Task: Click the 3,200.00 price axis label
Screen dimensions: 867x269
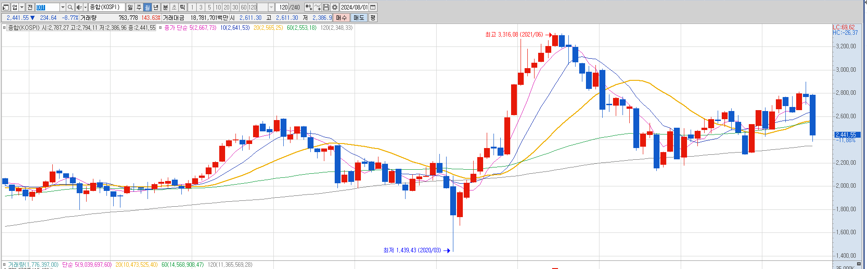Action: [846, 46]
